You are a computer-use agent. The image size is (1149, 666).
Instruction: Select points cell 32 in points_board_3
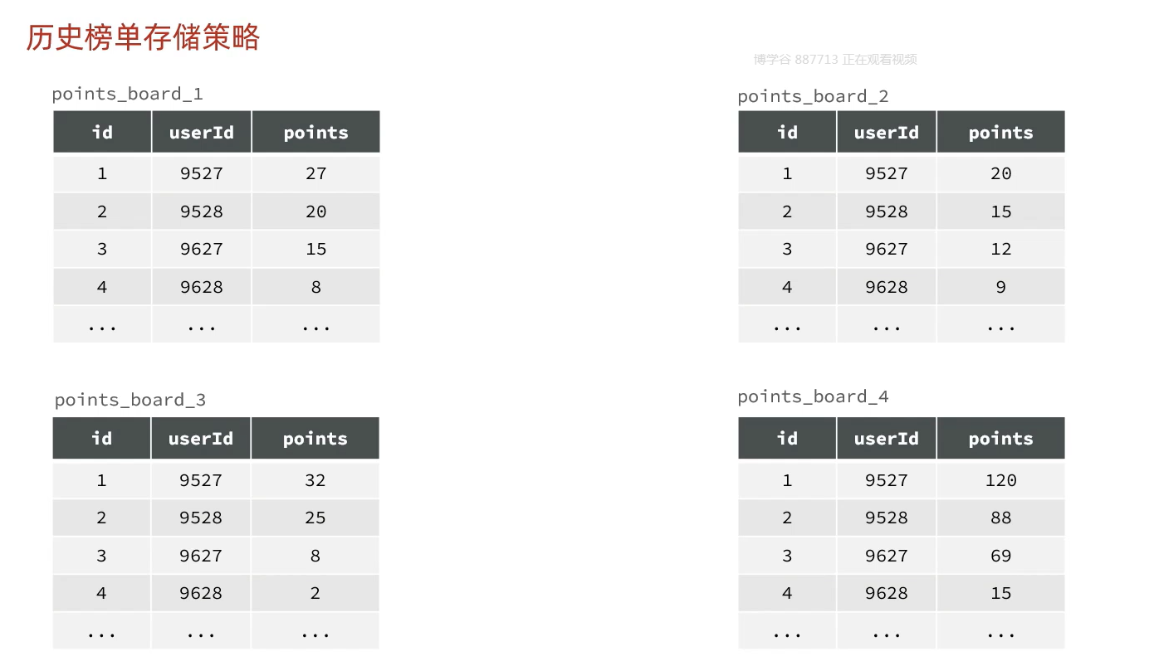coord(315,480)
